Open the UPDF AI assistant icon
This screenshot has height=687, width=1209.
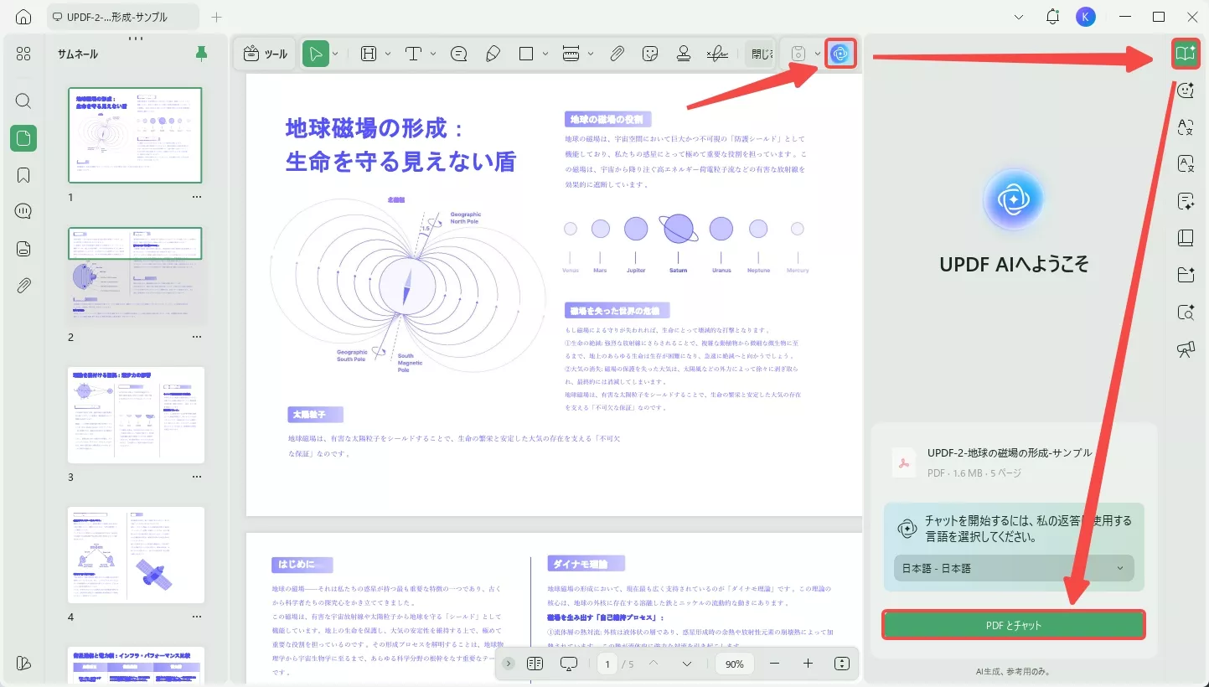click(840, 53)
